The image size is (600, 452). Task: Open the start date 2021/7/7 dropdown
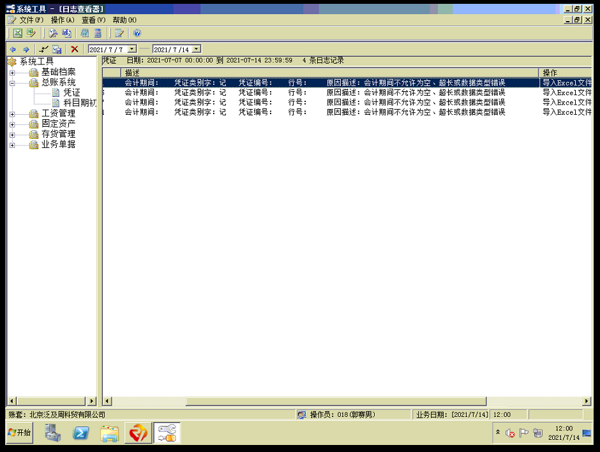[132, 49]
